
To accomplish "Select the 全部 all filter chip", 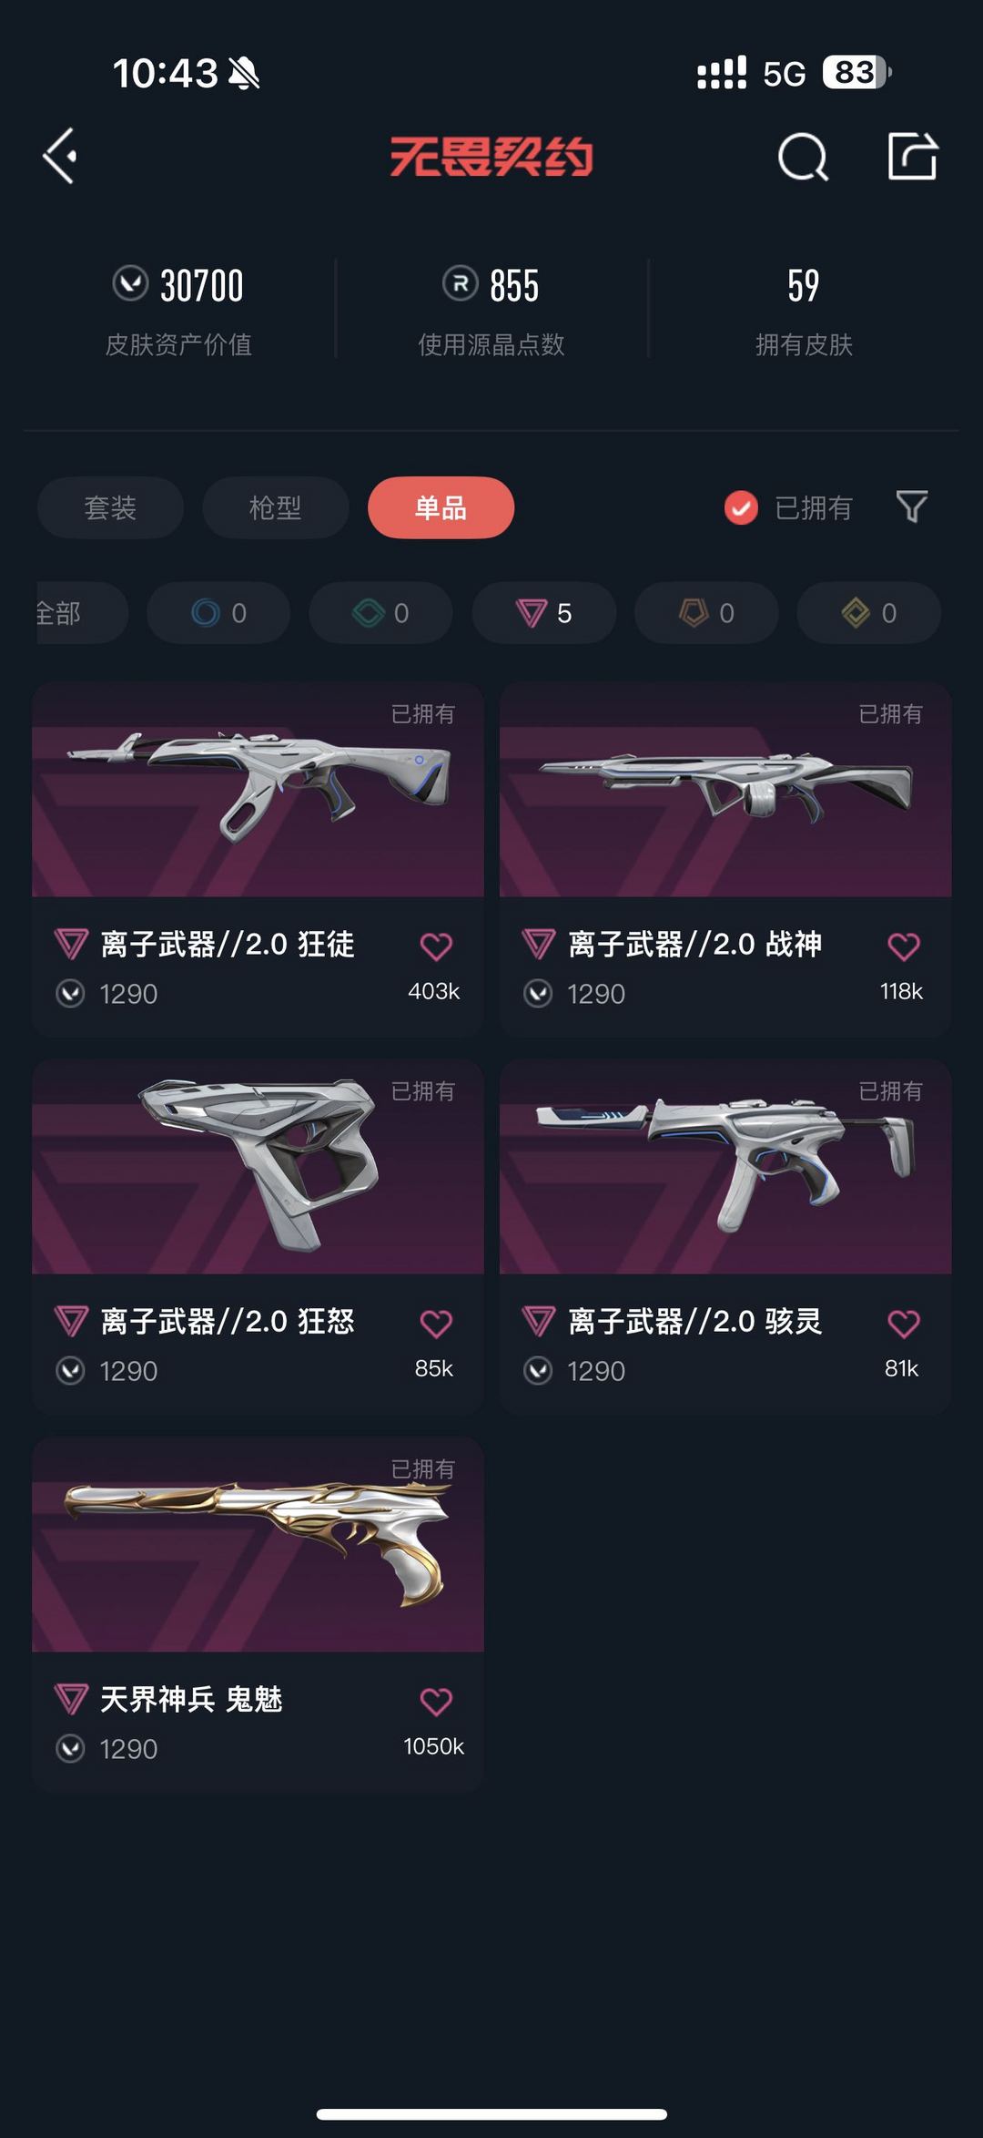I will [80, 613].
